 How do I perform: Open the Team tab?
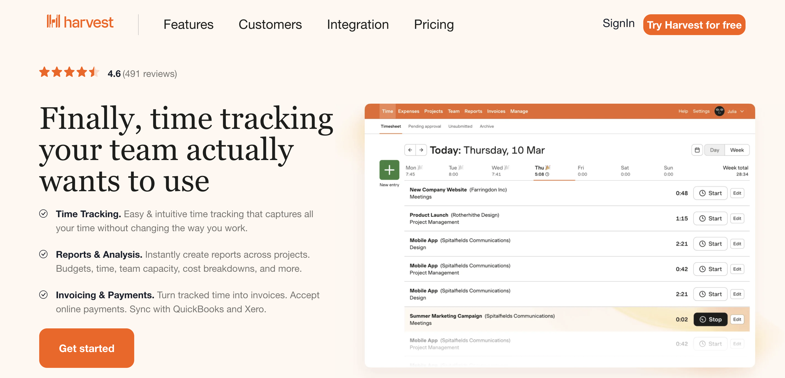pos(454,111)
